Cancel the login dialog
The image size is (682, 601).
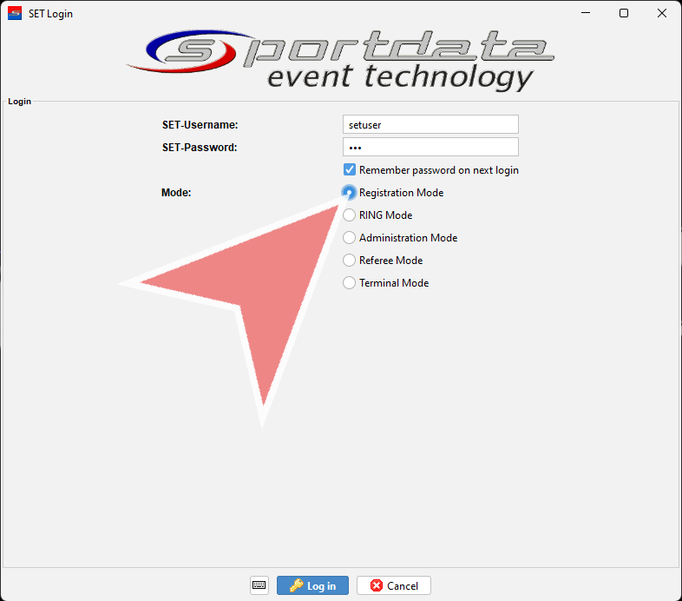tap(394, 585)
